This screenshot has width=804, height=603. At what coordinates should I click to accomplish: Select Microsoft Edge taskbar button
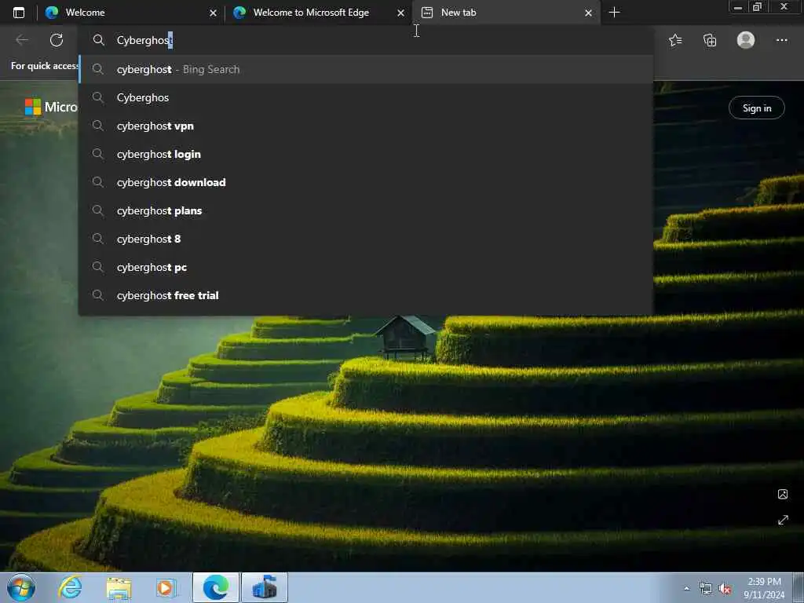click(216, 587)
